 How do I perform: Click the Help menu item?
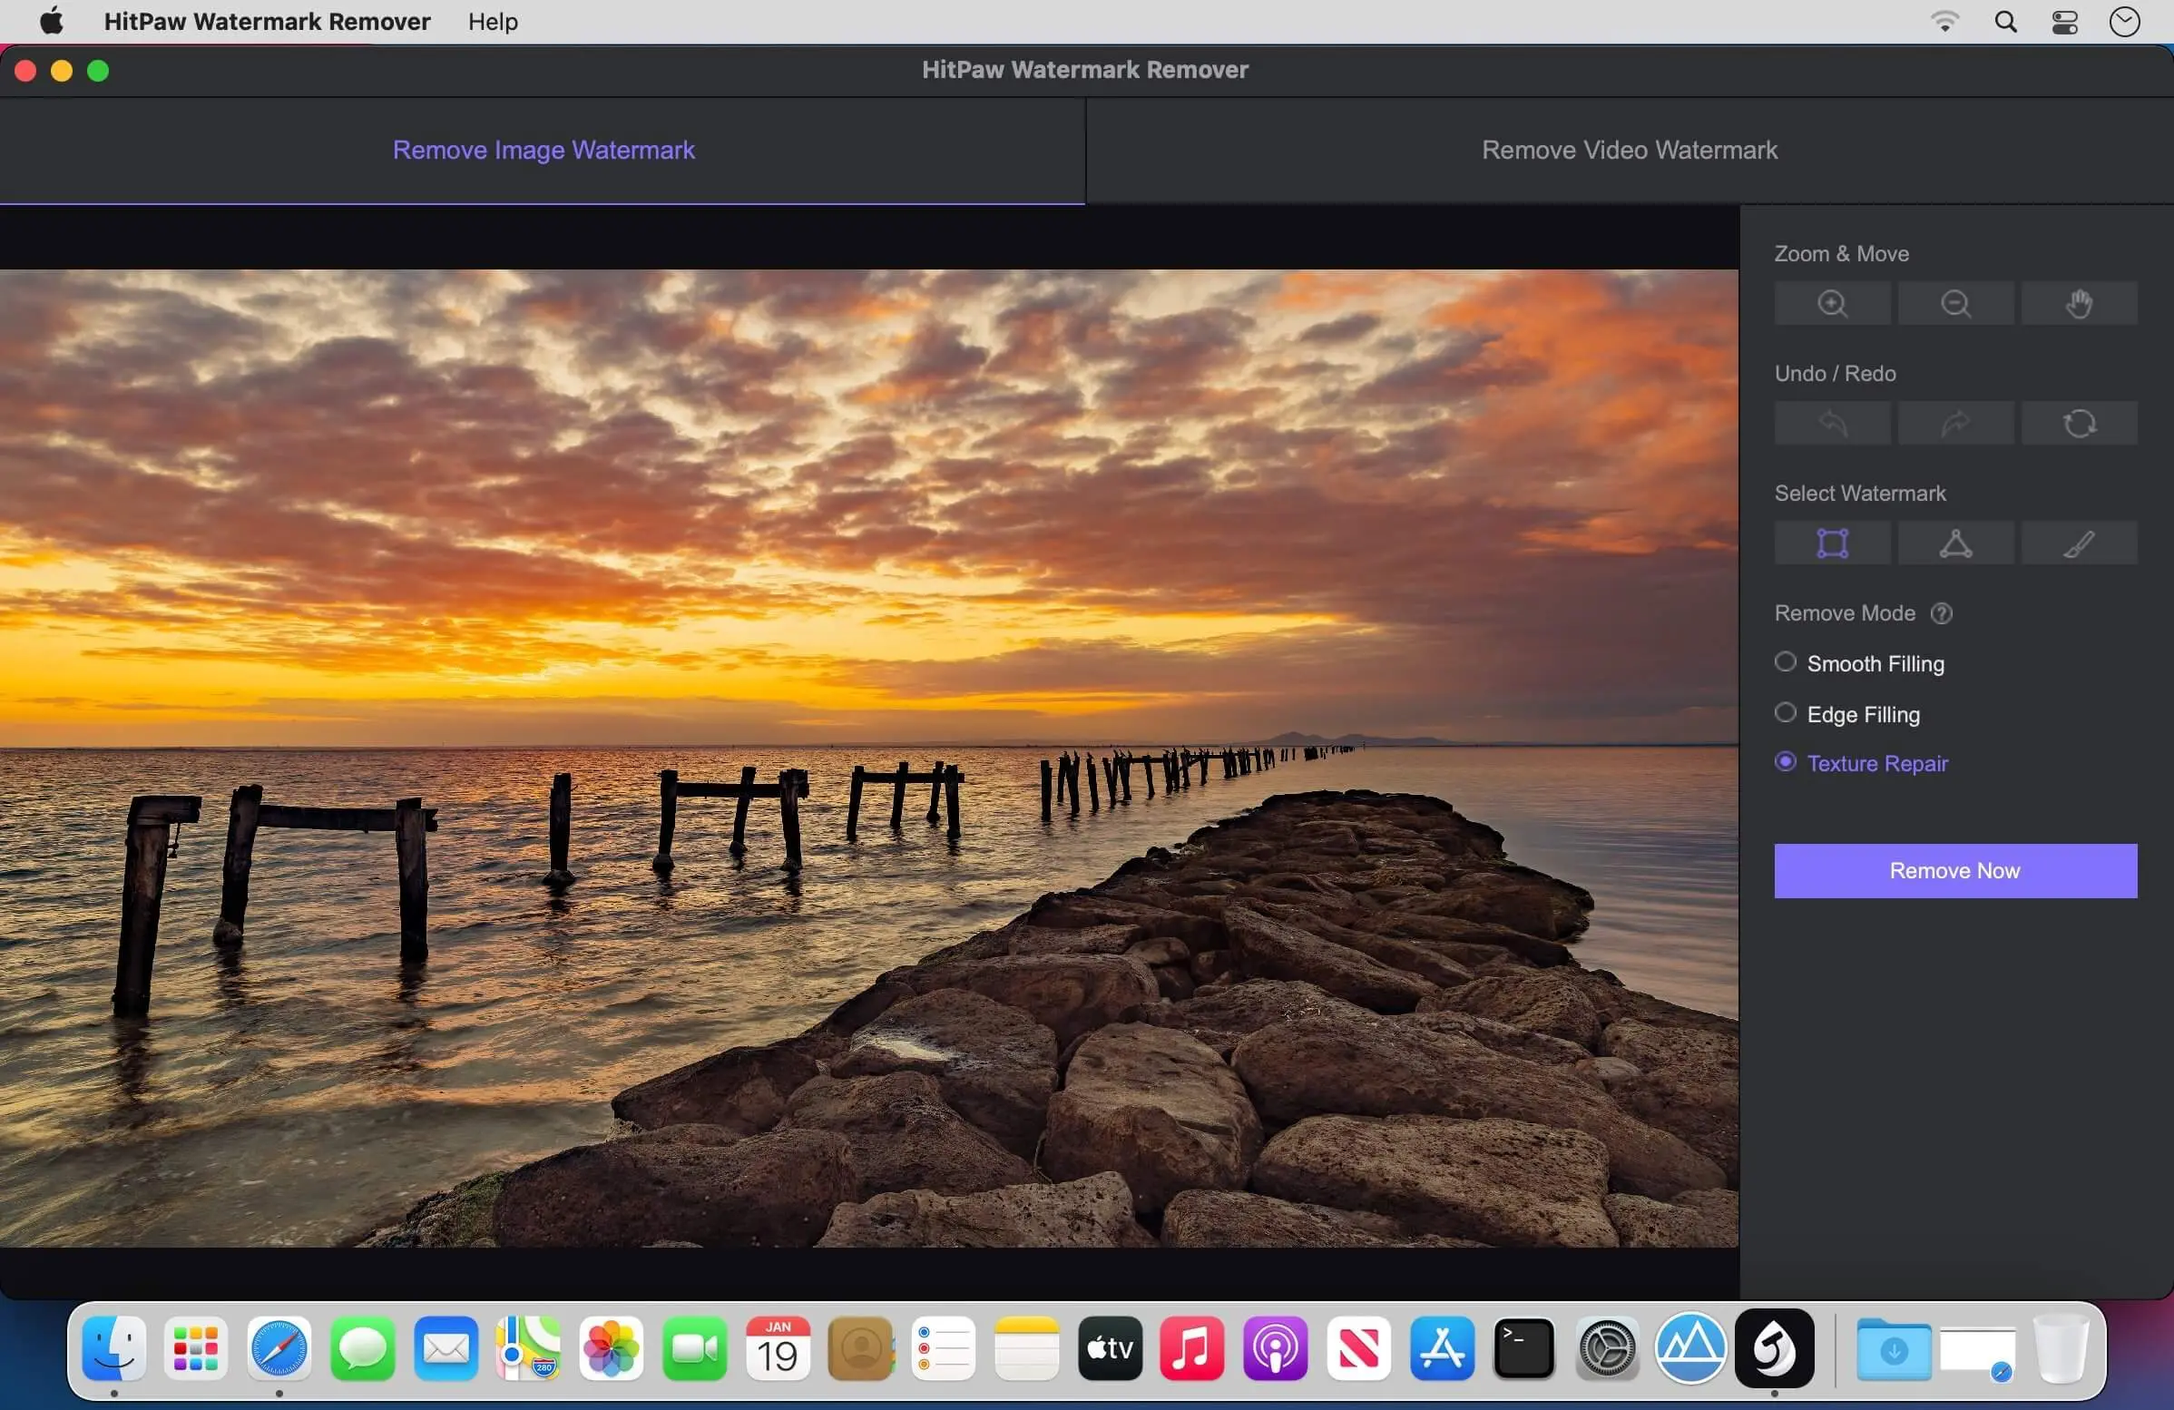coord(493,21)
